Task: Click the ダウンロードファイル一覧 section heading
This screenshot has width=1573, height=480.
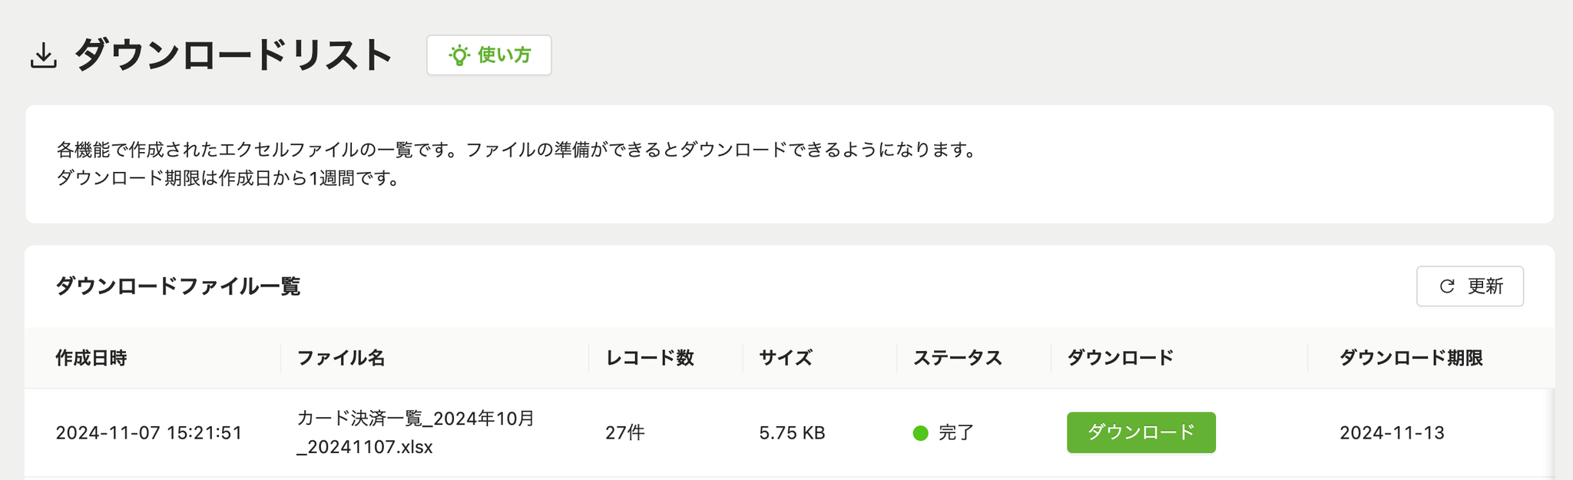Action: pos(177,286)
